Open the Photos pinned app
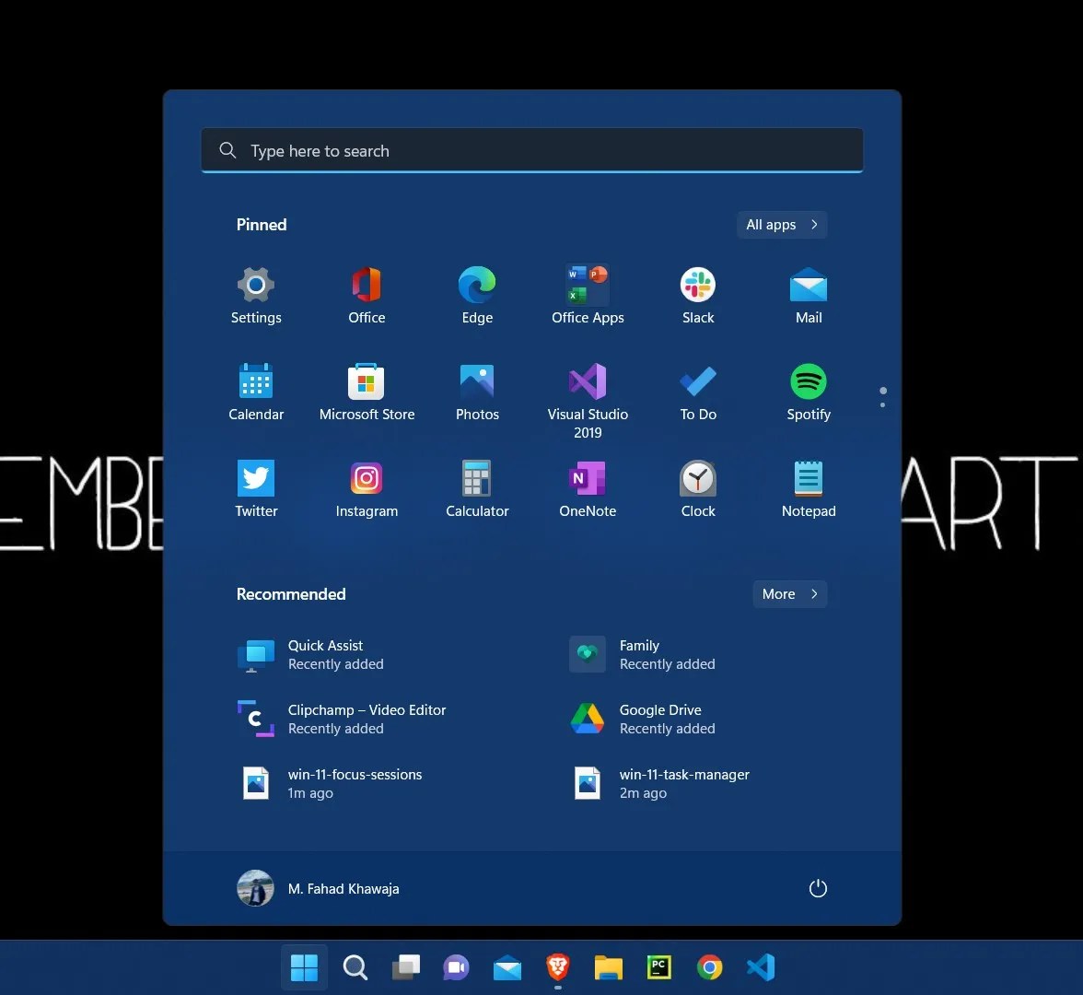The height and width of the screenshot is (995, 1083). 477,392
